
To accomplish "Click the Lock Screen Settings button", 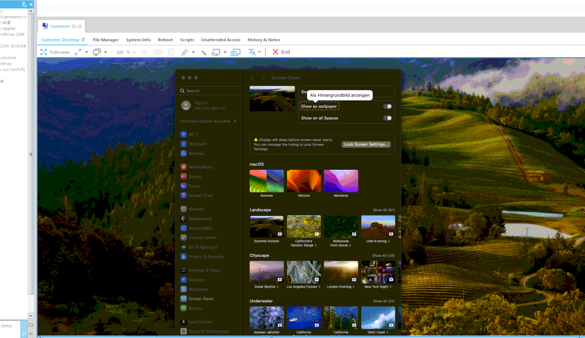I will coord(366,144).
